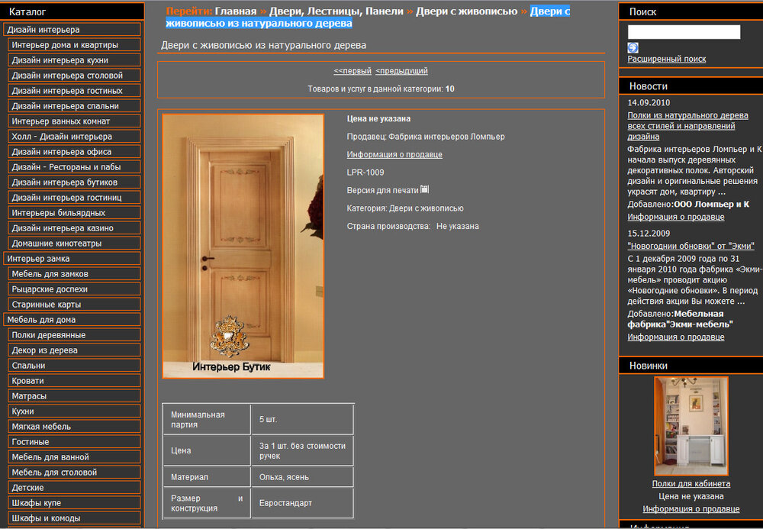Open Полки деревянные category
763x529 pixels.
pyautogui.click(x=74, y=334)
